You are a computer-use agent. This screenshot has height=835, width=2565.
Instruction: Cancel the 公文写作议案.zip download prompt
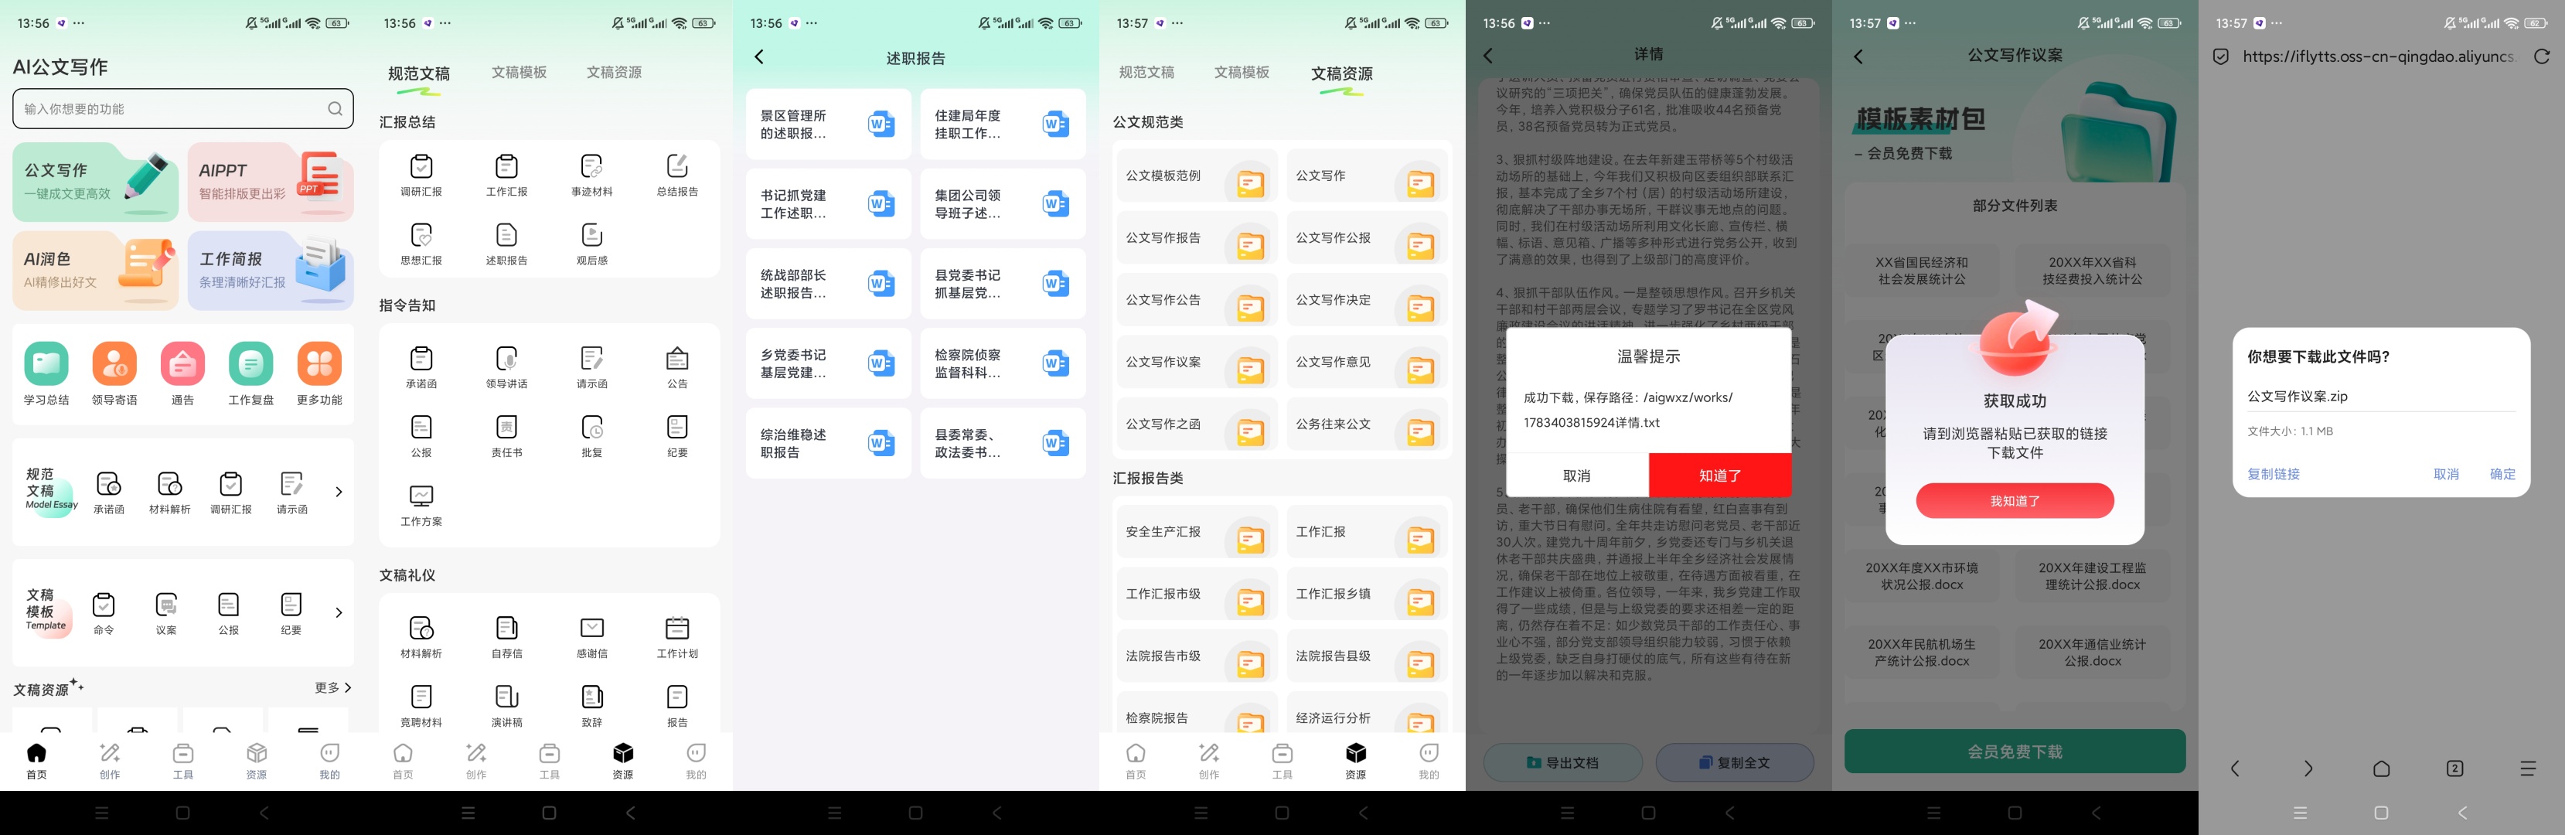coord(2447,474)
